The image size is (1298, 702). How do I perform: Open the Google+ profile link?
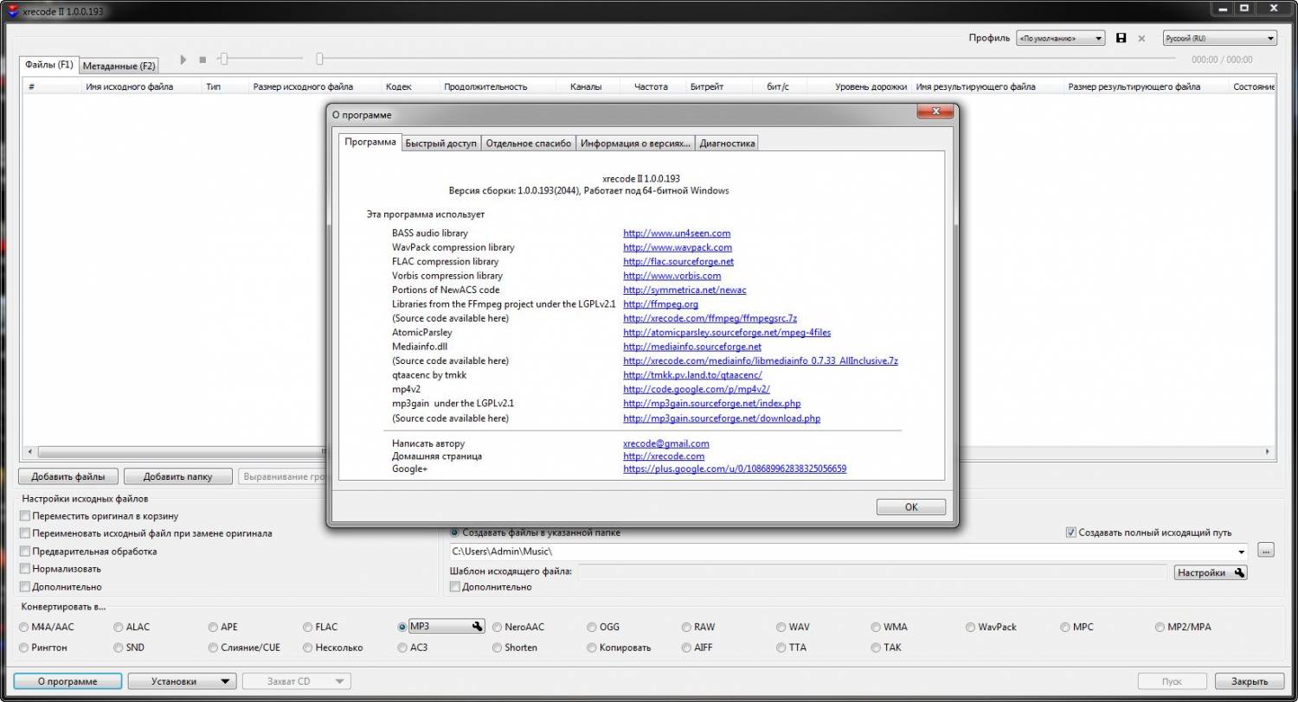[x=735, y=469]
